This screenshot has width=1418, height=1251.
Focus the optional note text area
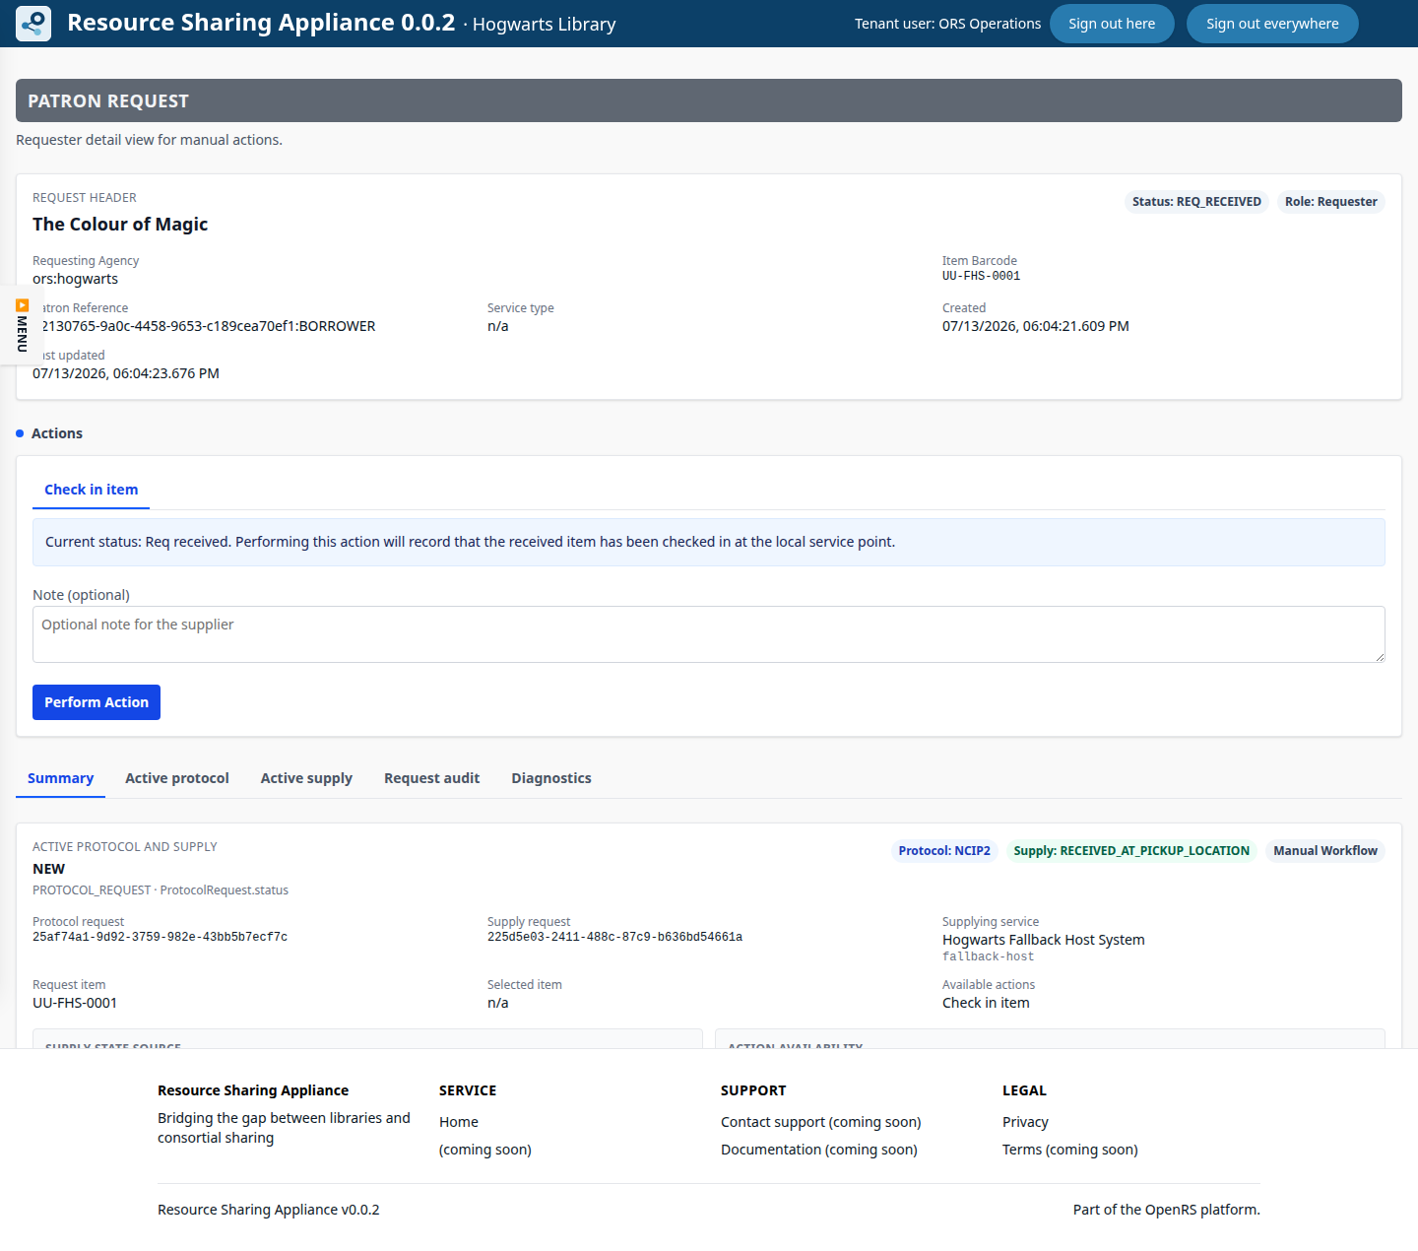709,634
